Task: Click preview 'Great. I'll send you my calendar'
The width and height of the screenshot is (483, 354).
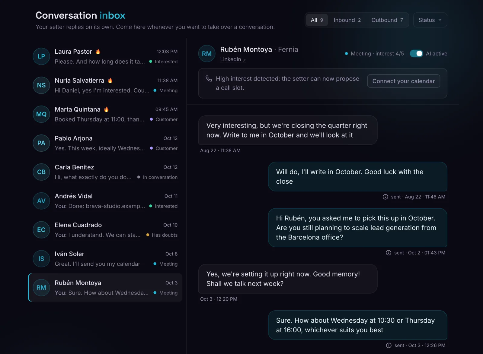Action: point(98,264)
